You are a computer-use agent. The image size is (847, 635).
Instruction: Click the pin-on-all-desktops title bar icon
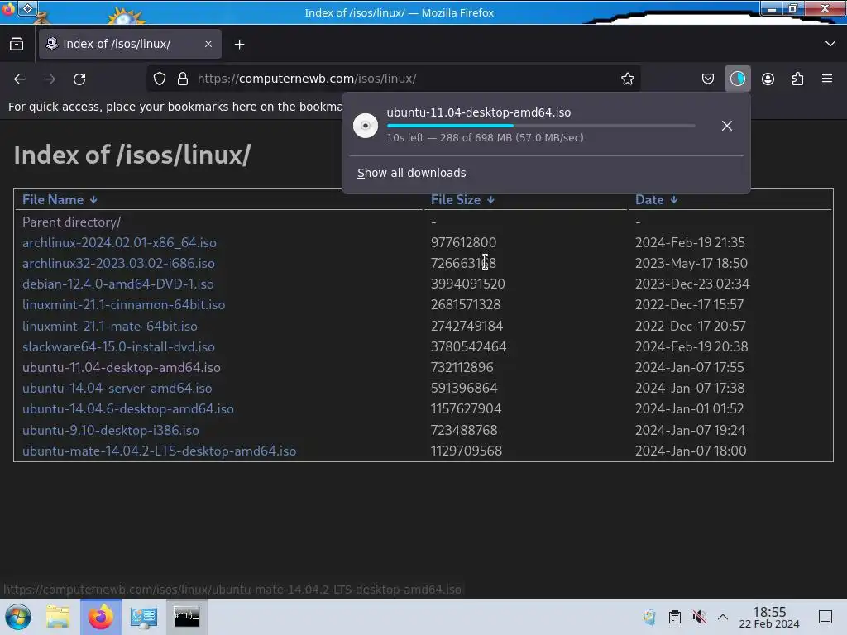(27, 8)
